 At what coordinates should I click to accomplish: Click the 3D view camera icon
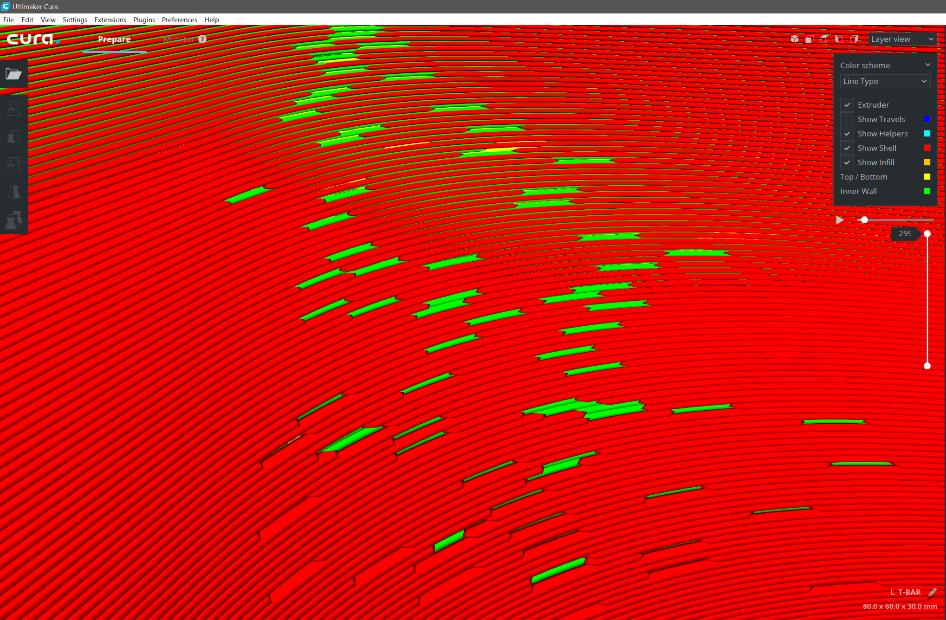click(x=795, y=39)
